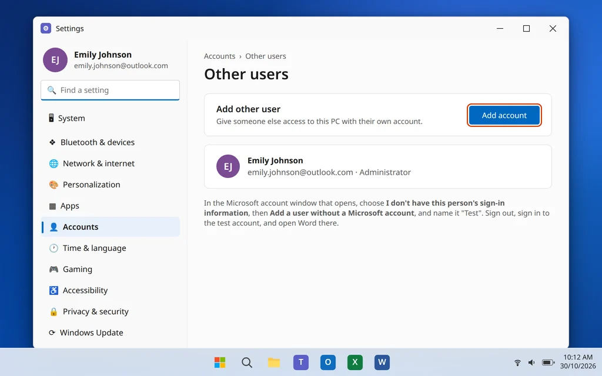This screenshot has height=376, width=602.
Task: Click the Windows Update refresh icon
Action: pos(52,333)
